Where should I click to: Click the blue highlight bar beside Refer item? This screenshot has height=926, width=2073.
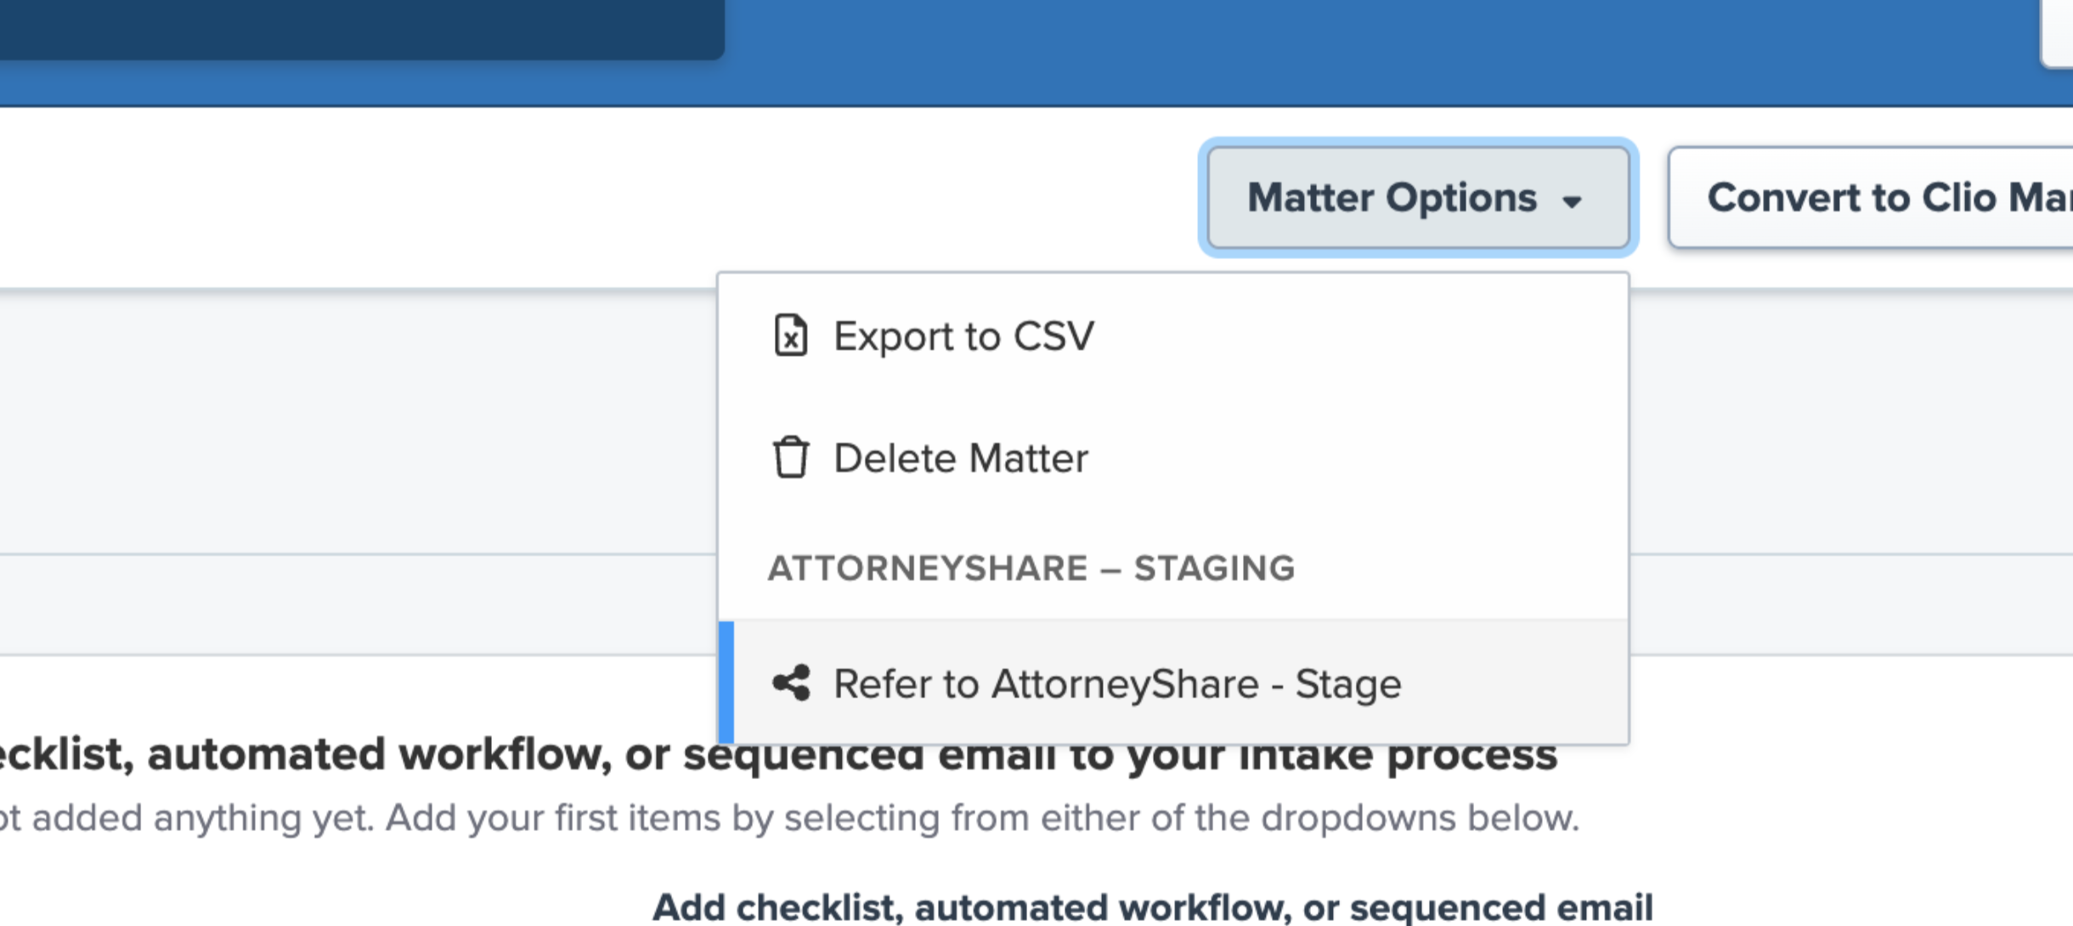point(726,682)
